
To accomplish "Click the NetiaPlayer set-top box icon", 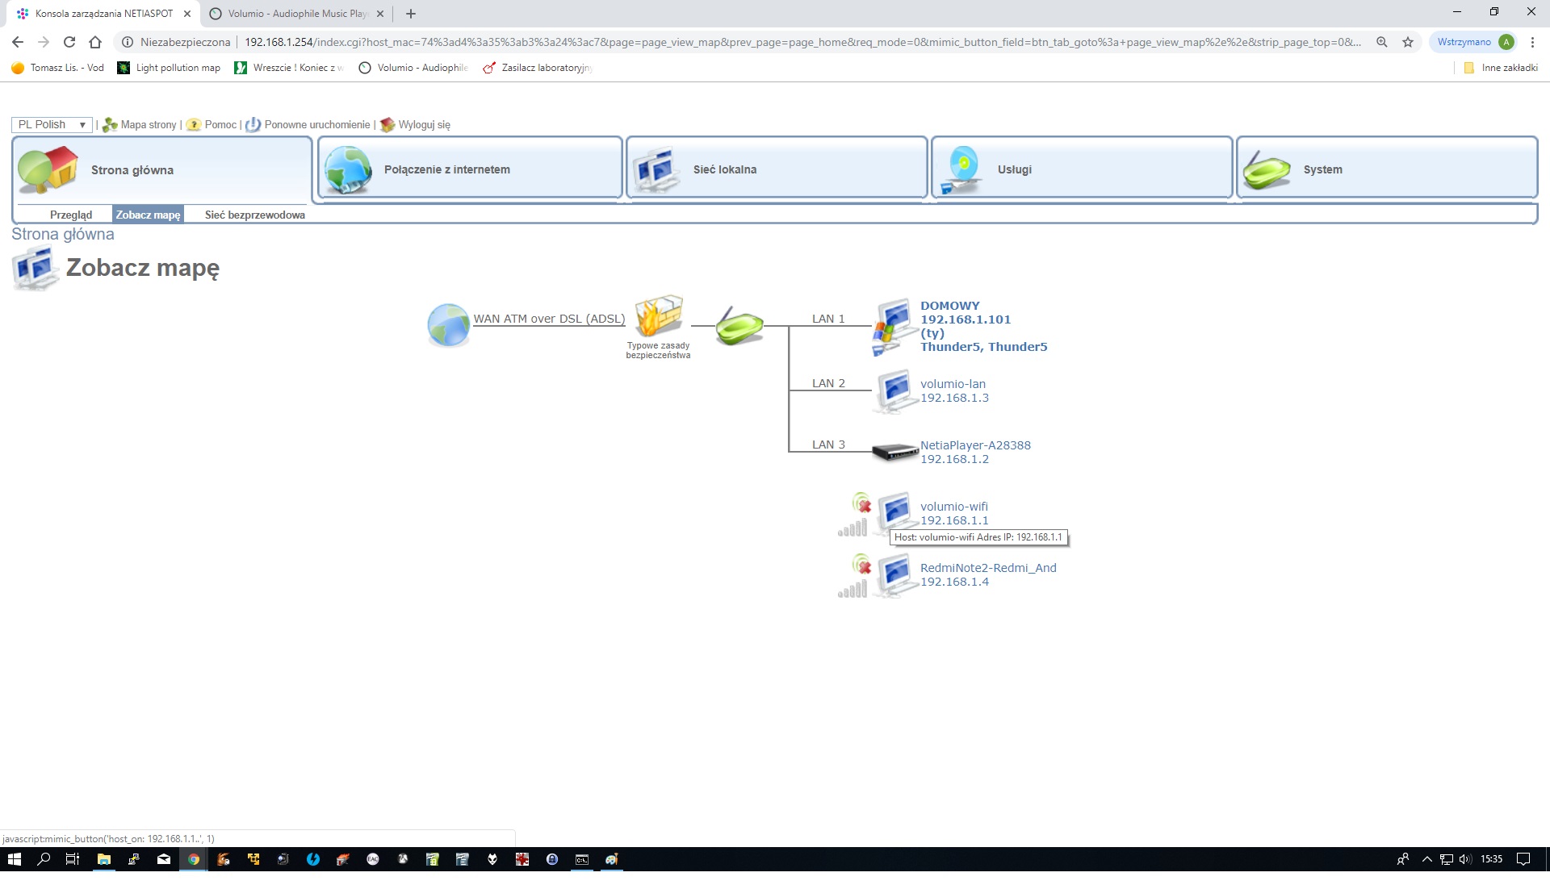I will click(894, 453).
